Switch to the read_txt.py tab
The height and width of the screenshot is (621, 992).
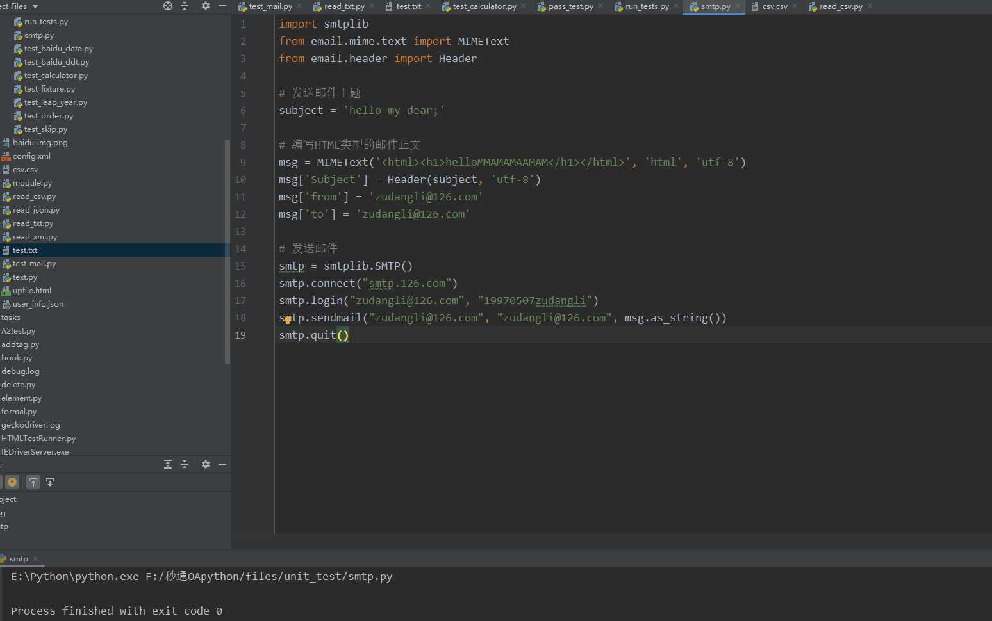[344, 6]
